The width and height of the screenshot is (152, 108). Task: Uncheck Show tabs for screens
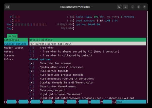(32, 63)
